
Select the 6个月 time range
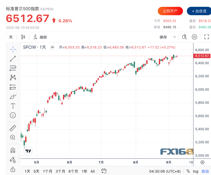tap(73, 171)
